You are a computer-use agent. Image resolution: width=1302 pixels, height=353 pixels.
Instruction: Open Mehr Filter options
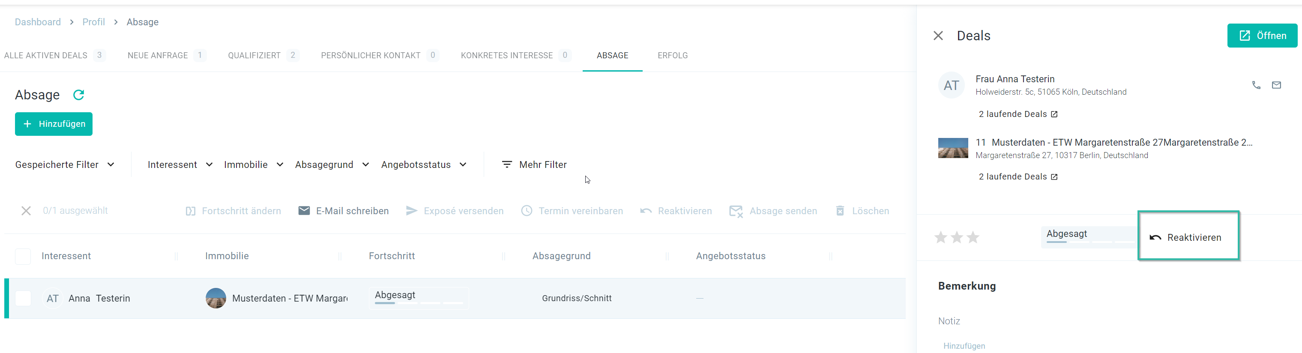point(534,165)
